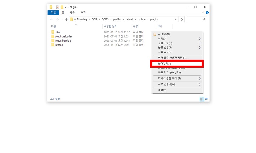Click the Properties icon in quick access toolbar
The width and height of the screenshot is (256, 153).
click(x=57, y=7)
